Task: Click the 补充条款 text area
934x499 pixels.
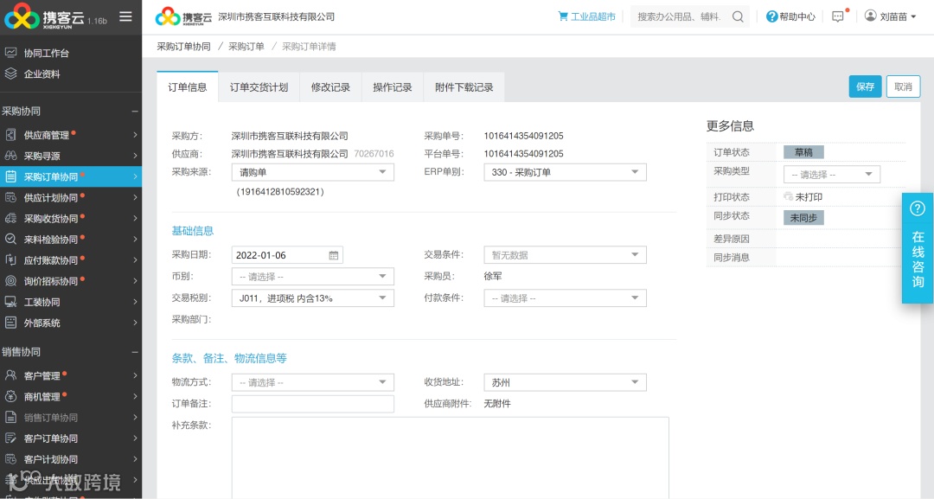Action: (x=451, y=457)
